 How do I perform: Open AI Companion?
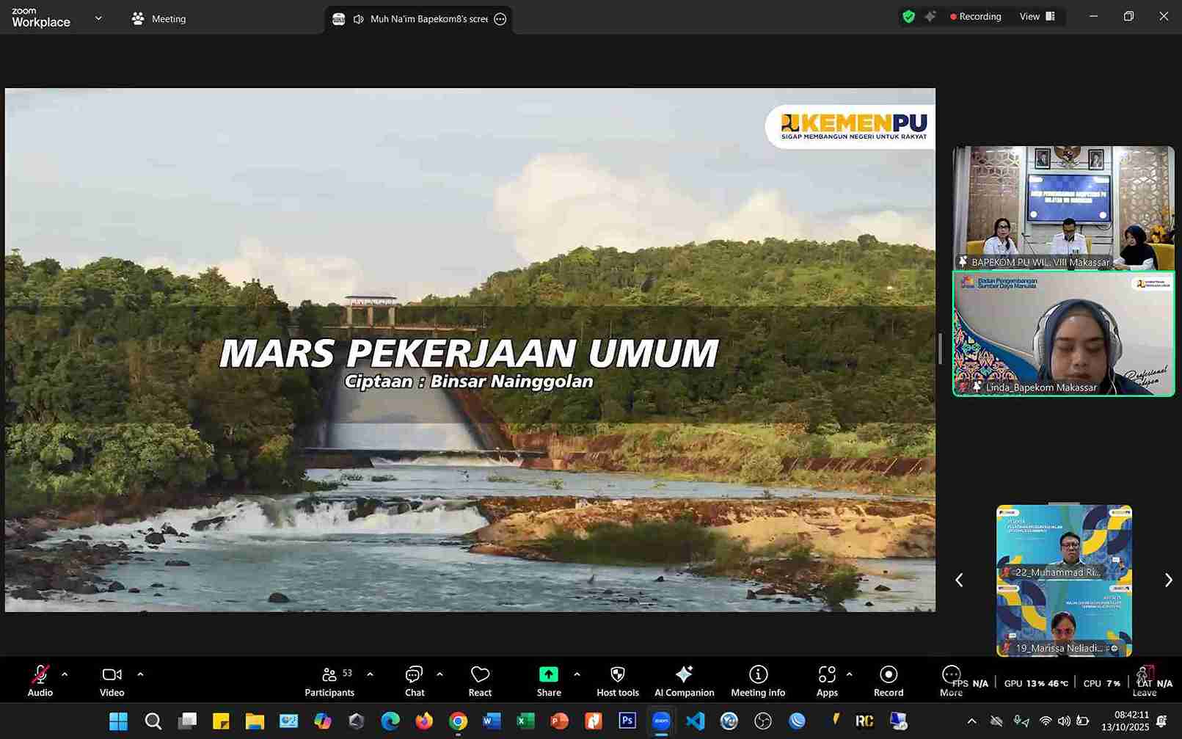click(x=684, y=681)
